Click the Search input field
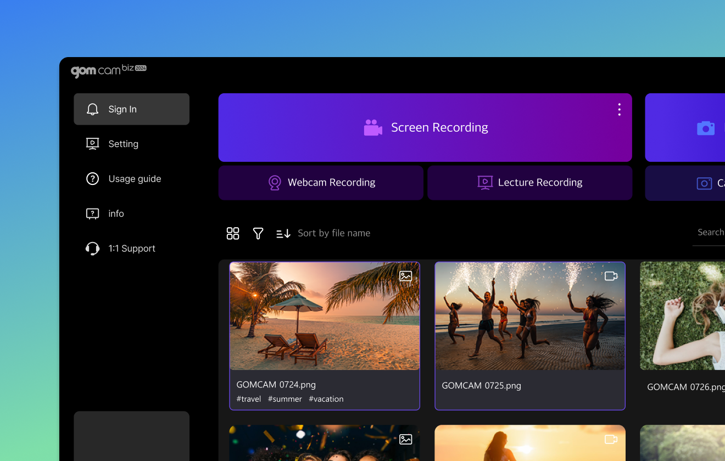The width and height of the screenshot is (725, 461). 710,233
